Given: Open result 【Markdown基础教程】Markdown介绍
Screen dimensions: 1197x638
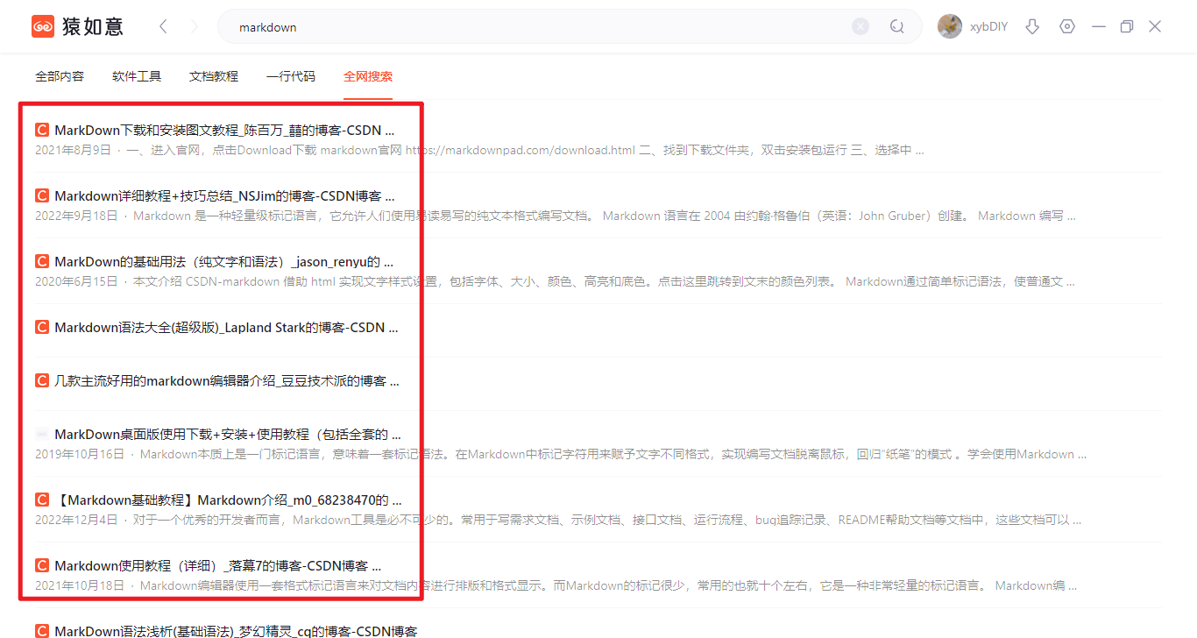Looking at the screenshot, I should click(x=228, y=500).
